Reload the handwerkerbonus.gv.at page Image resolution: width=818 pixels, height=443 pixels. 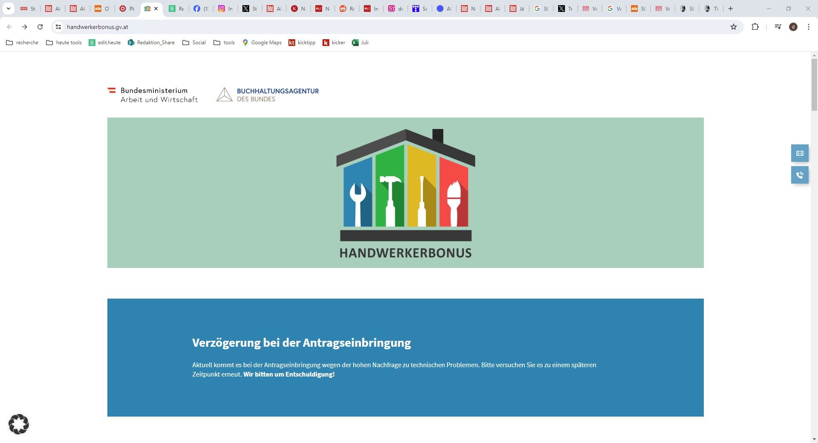coord(40,26)
